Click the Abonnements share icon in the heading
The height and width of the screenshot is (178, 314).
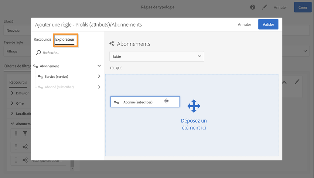(112, 44)
